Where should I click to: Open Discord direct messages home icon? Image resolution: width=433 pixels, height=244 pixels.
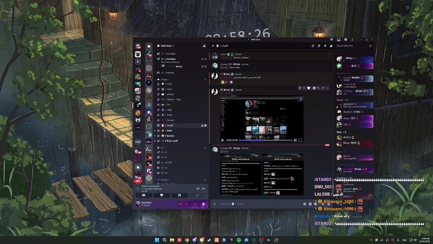point(138,46)
